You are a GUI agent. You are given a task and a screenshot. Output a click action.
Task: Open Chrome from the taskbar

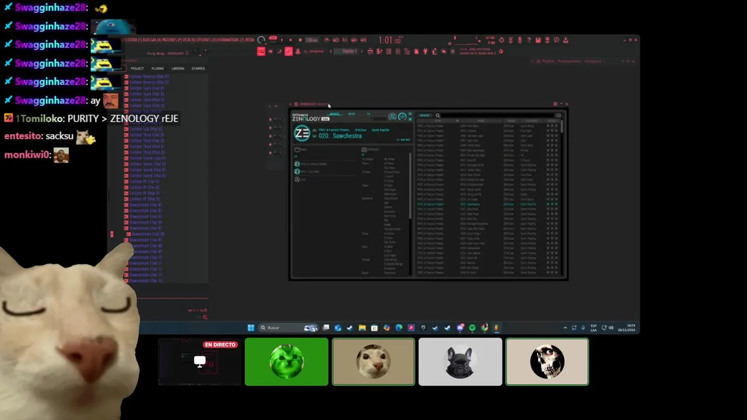point(484,328)
